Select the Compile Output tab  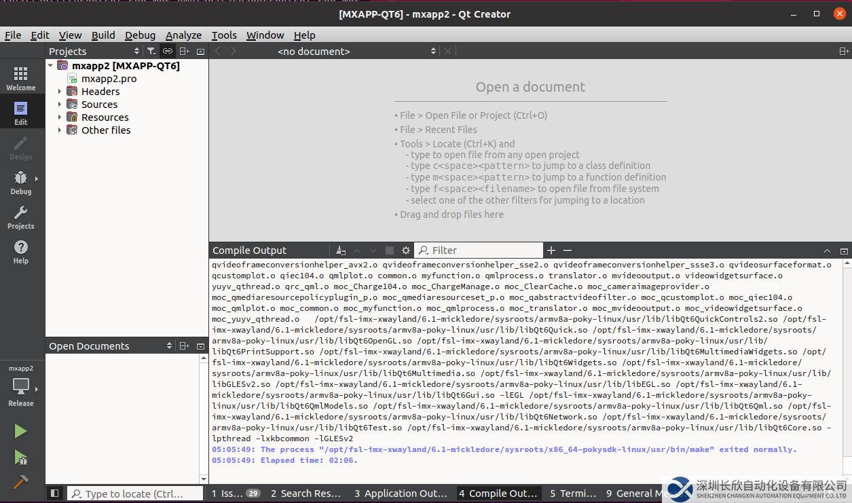pos(498,493)
